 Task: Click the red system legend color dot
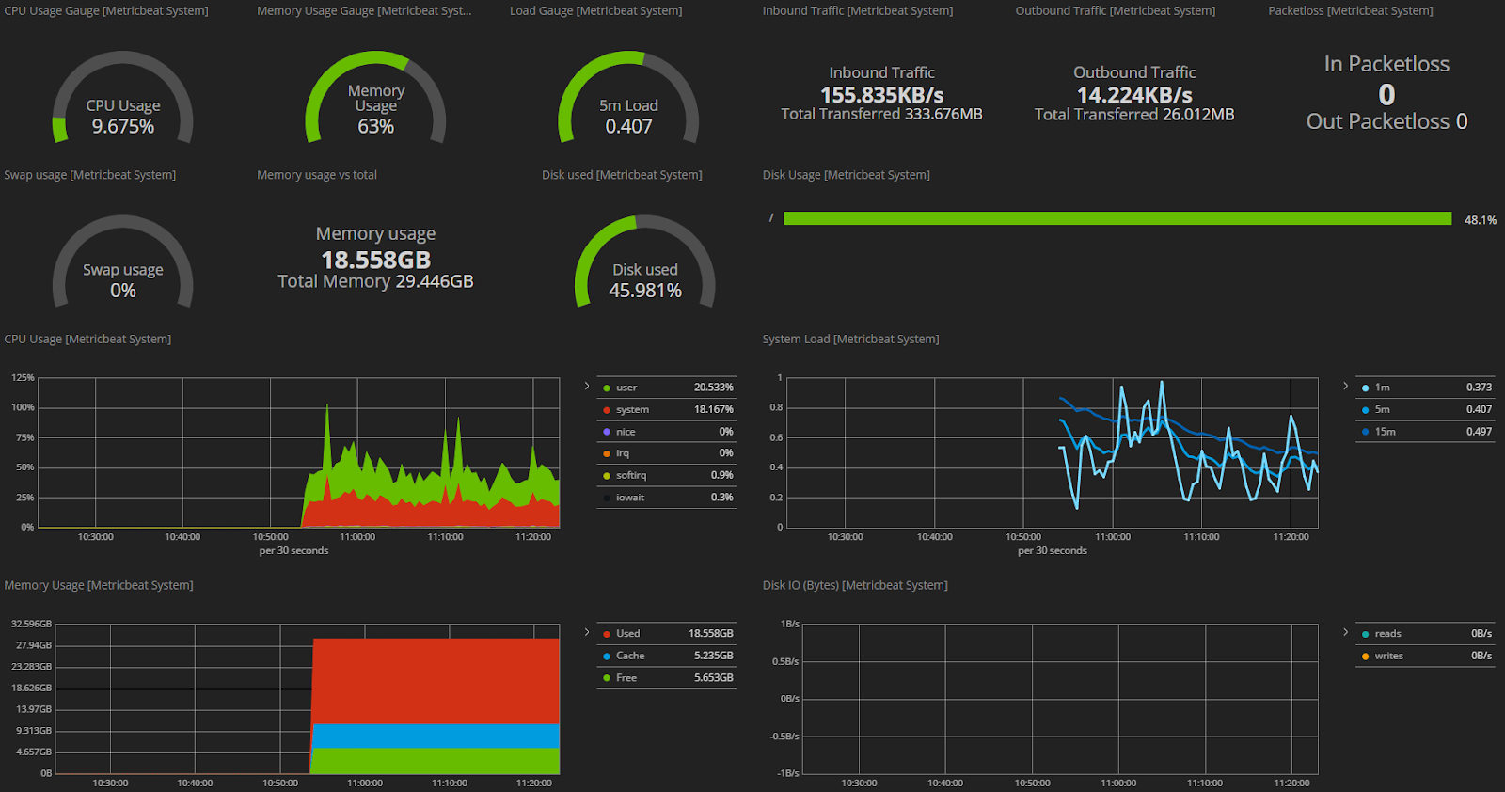tap(607, 410)
